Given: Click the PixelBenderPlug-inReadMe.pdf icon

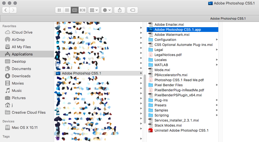Looking at the screenshot, I should click(x=151, y=90).
